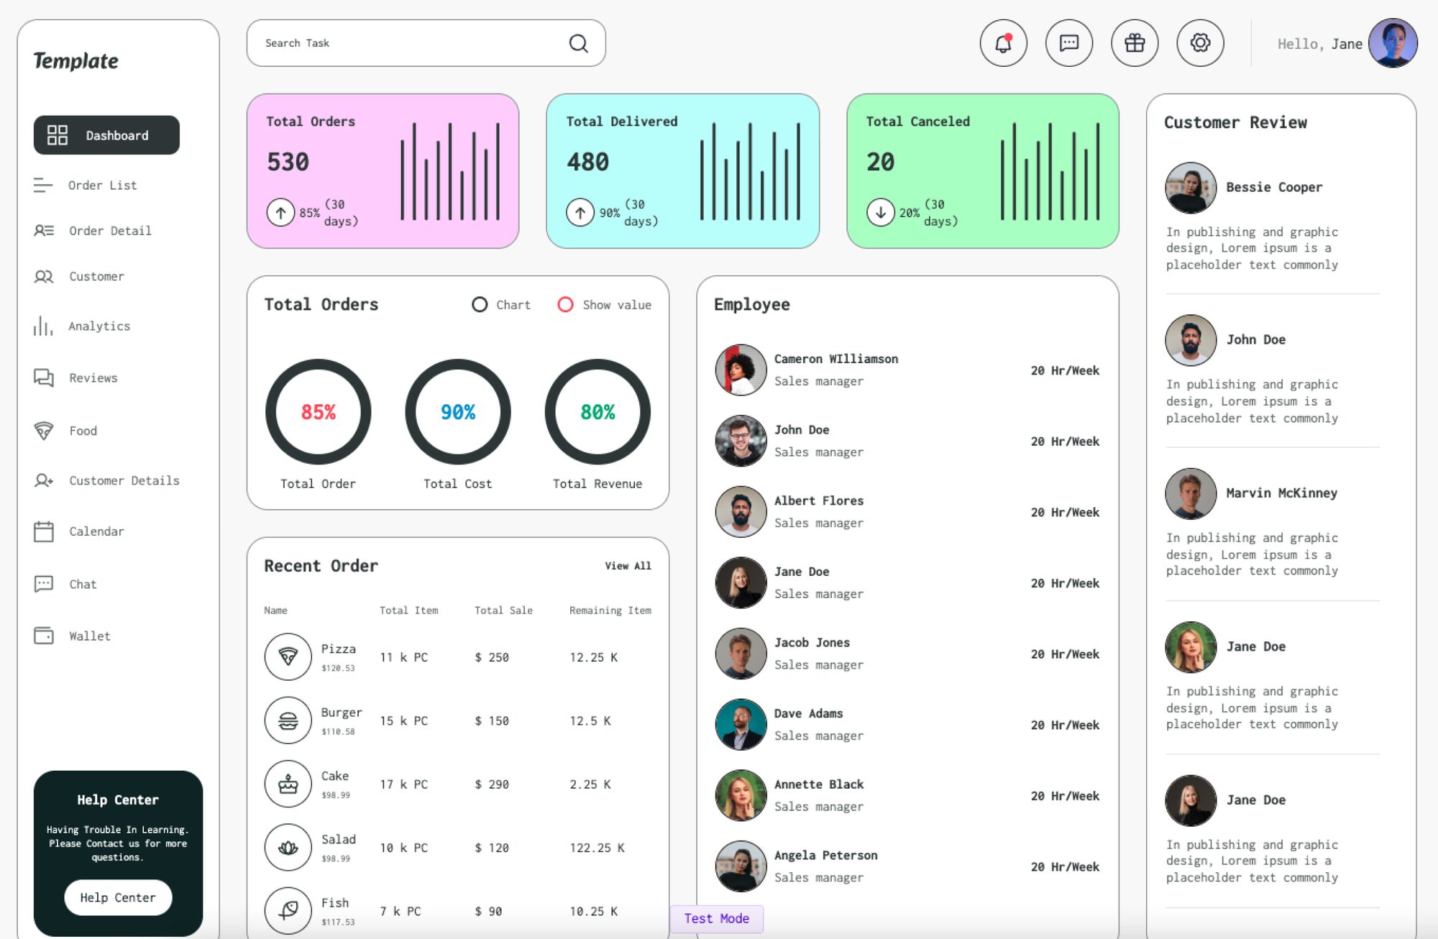Expand the Customer Details entry

coord(124,480)
